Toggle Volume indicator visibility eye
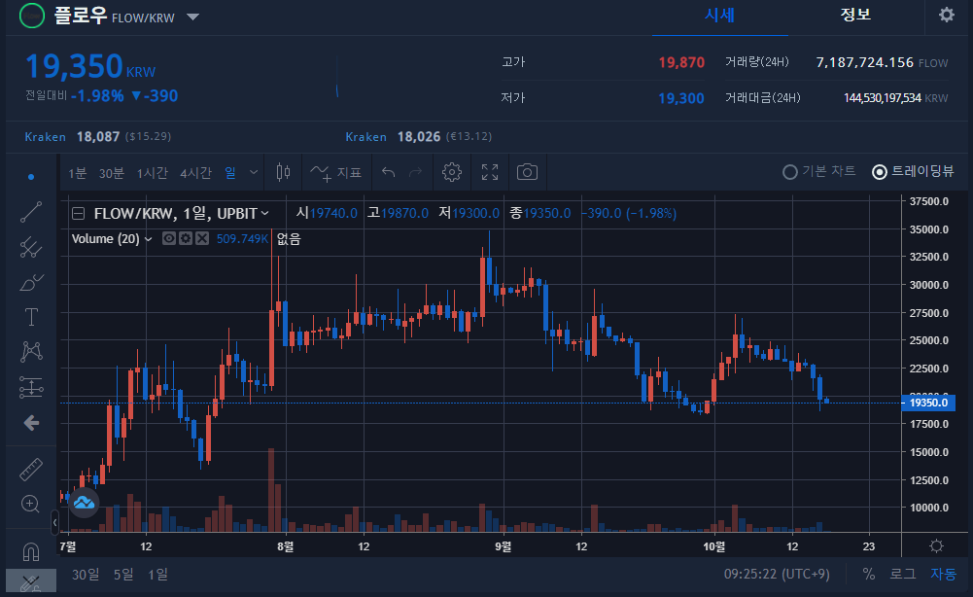 (168, 238)
